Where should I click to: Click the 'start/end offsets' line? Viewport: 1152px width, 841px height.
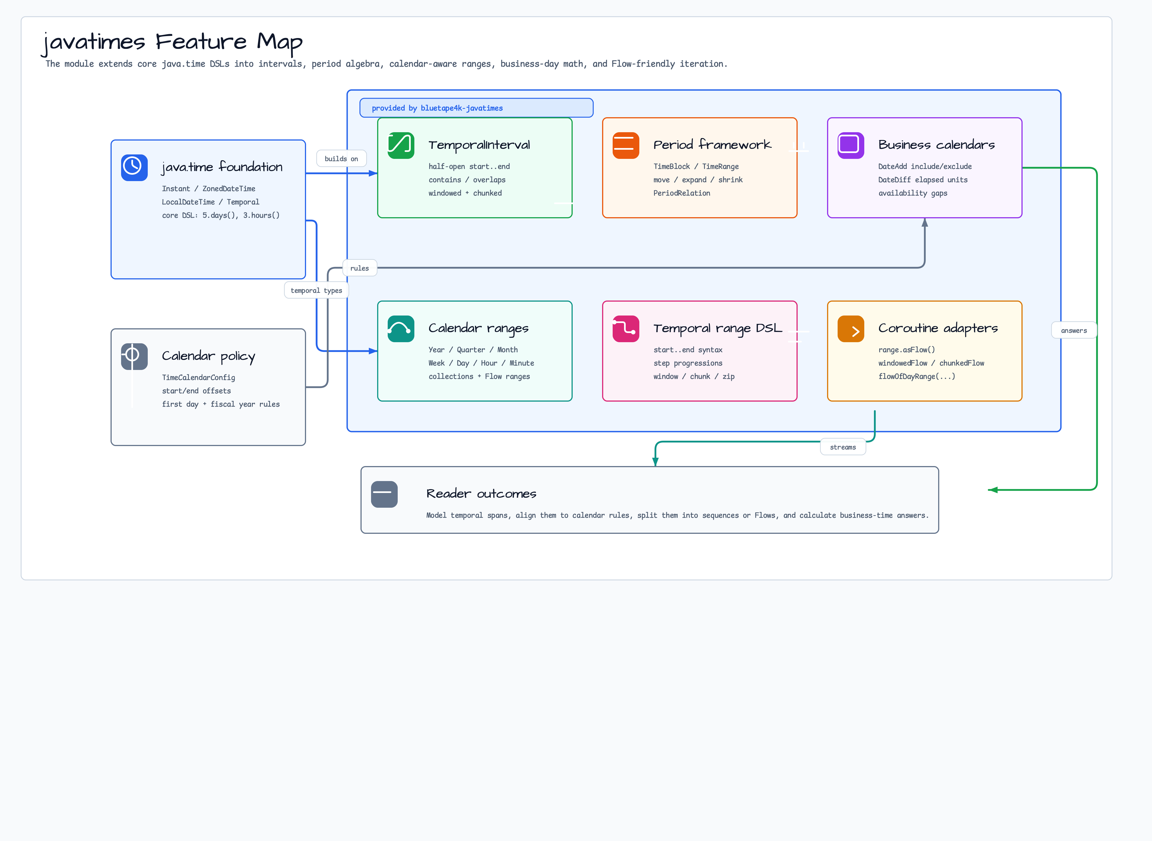197,391
